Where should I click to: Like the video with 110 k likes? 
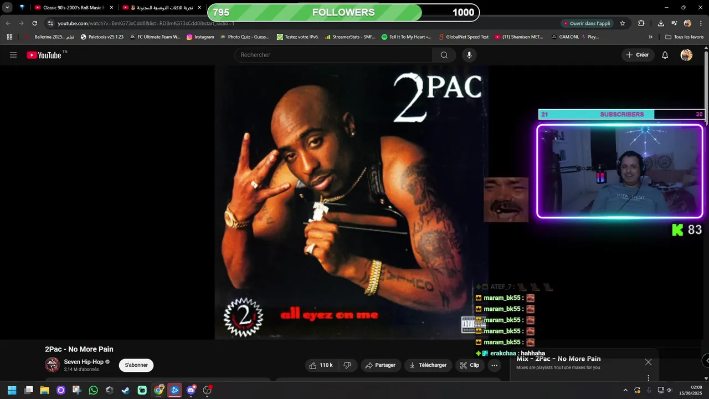321,365
